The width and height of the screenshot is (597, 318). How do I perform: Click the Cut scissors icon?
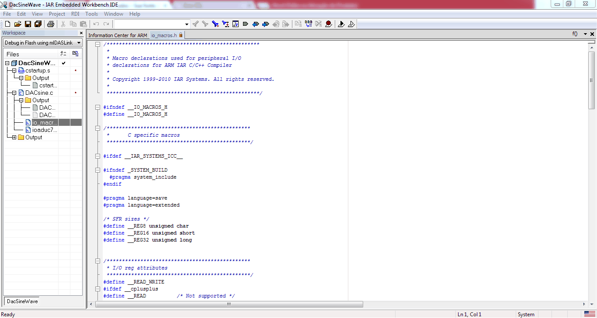coord(63,24)
